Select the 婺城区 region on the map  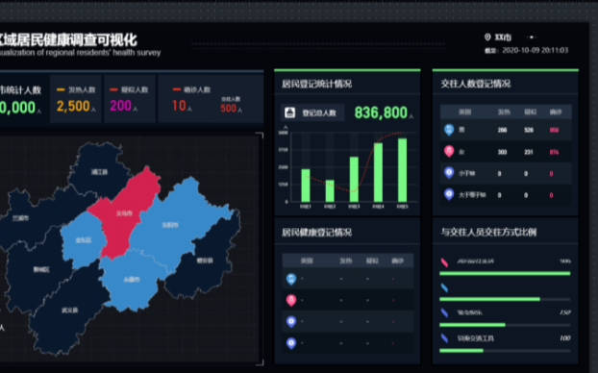40,270
